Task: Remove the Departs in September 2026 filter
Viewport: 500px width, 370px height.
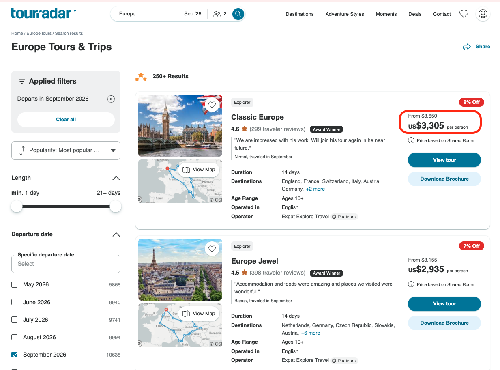Action: pyautogui.click(x=111, y=99)
